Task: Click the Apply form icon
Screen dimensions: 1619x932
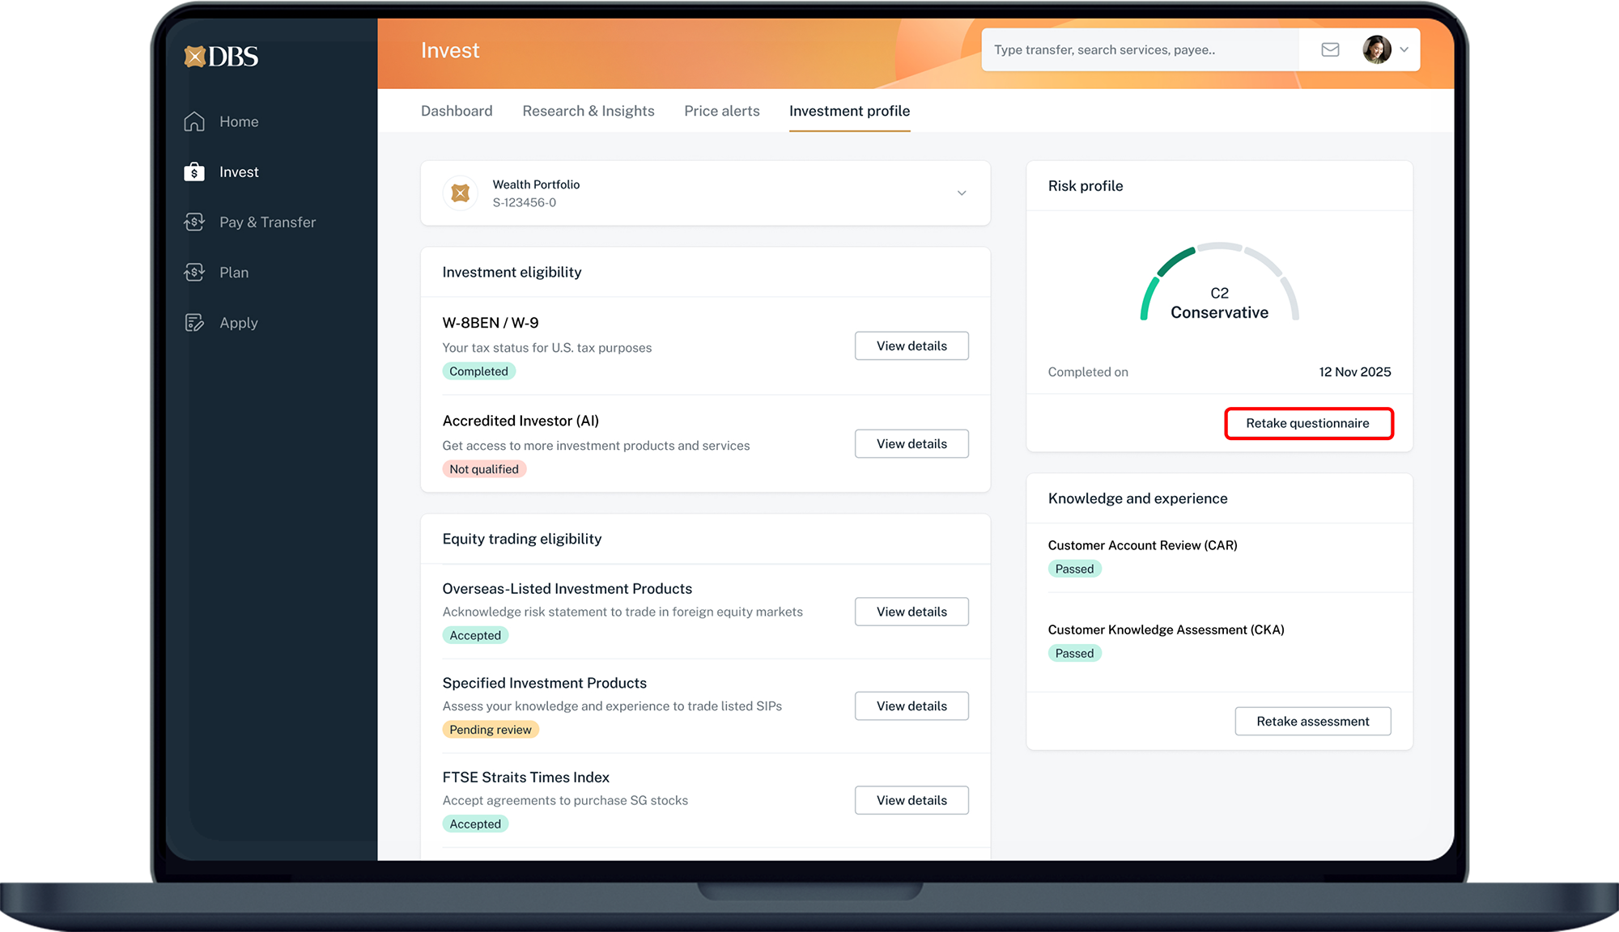Action: click(194, 323)
